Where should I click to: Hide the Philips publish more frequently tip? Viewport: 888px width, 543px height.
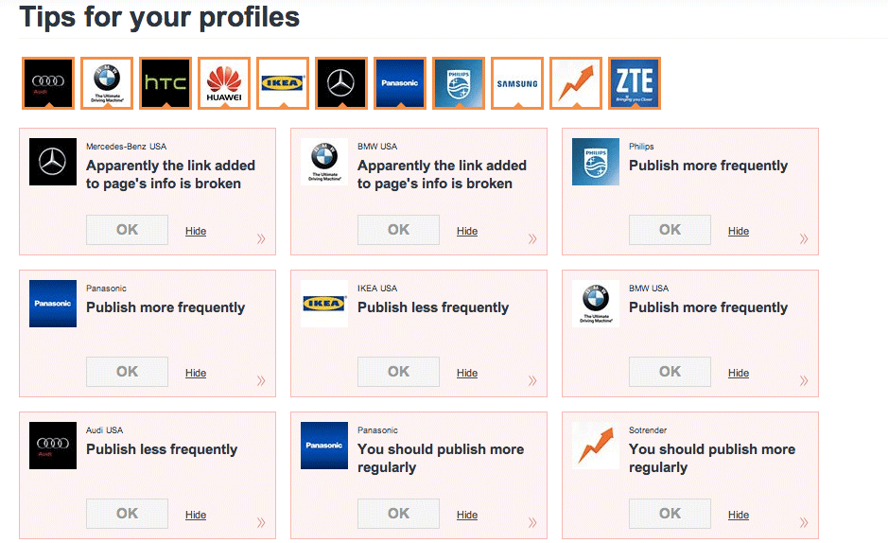(x=739, y=231)
